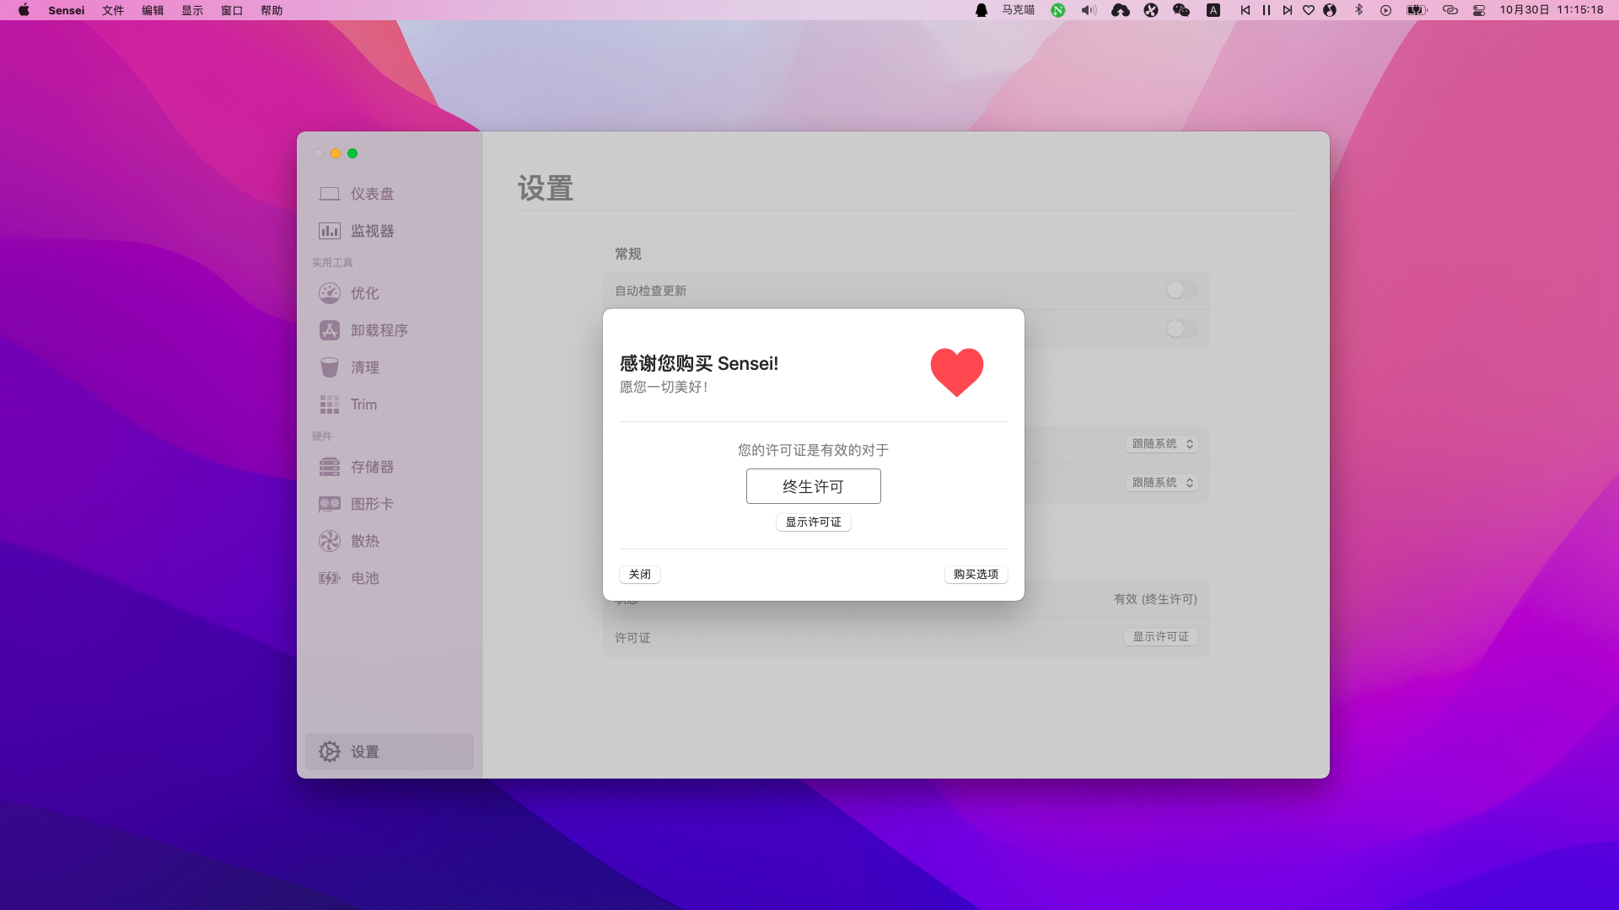The height and width of the screenshot is (910, 1619).
Task: Select the Monitor icon (监视器)
Action: (329, 231)
